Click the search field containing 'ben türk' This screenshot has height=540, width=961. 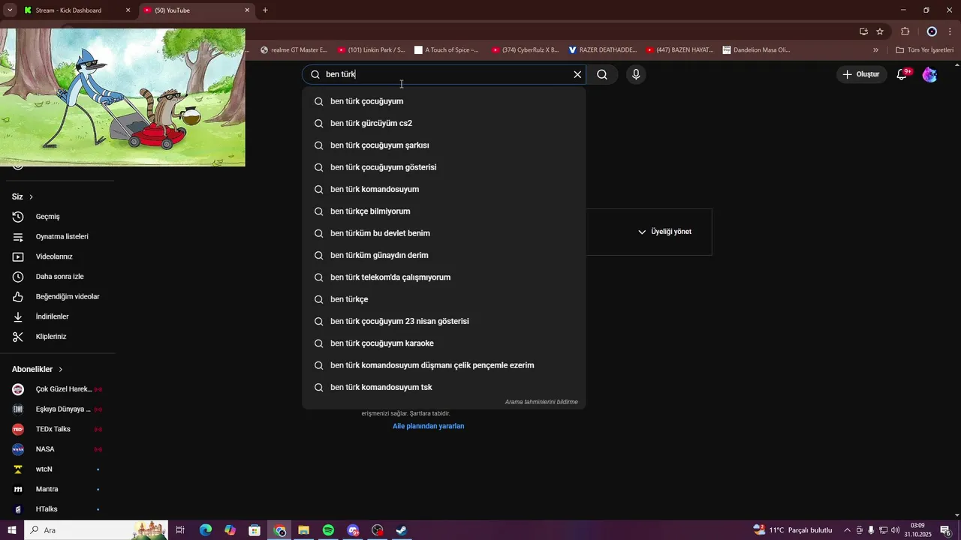click(x=444, y=74)
